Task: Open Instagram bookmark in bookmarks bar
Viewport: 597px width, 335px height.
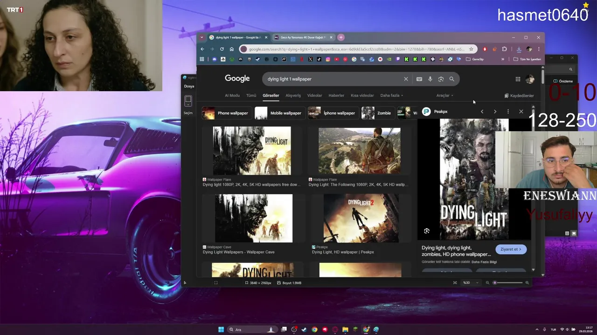Action: click(328, 60)
